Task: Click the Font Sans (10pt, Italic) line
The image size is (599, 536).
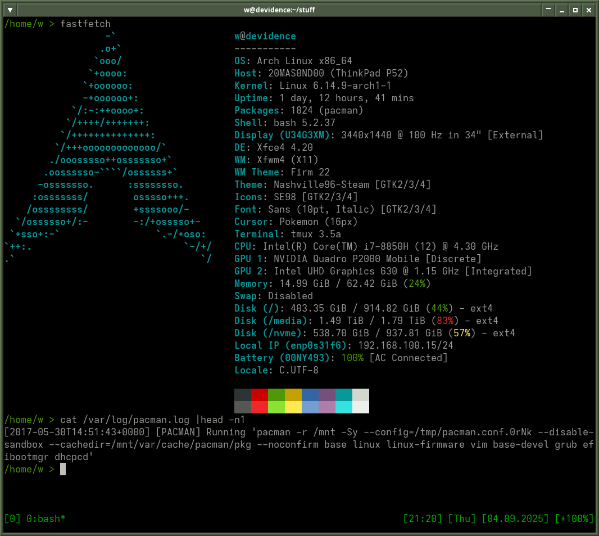Action: point(335,209)
